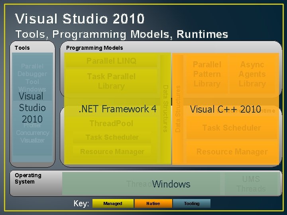Click the yellow 'Managed' key swatch
This screenshot has width=287, height=215.
pyautogui.click(x=113, y=203)
